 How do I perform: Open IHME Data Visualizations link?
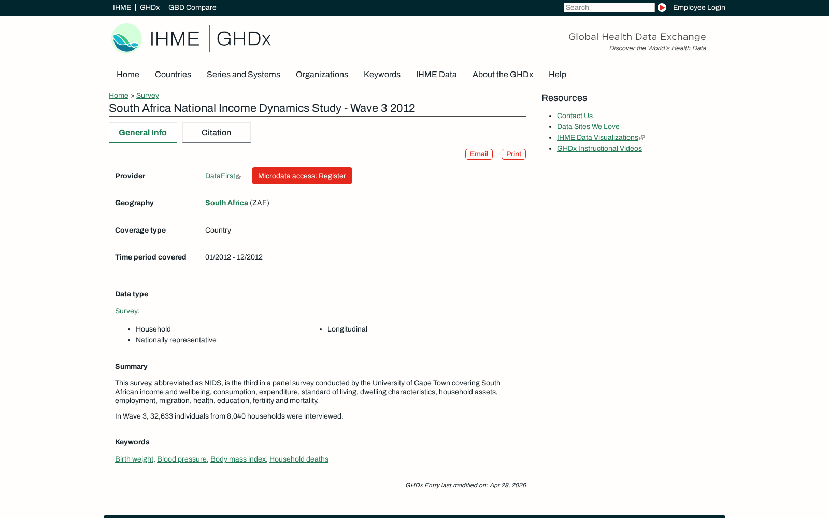pyautogui.click(x=597, y=137)
